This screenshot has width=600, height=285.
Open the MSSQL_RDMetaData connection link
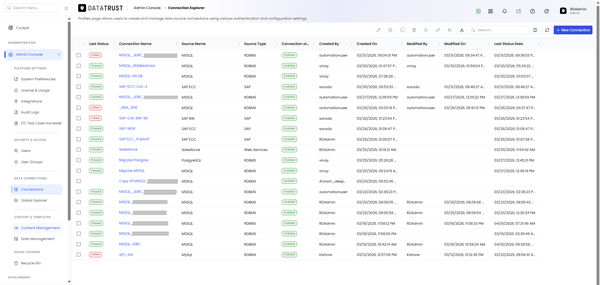tap(137, 66)
